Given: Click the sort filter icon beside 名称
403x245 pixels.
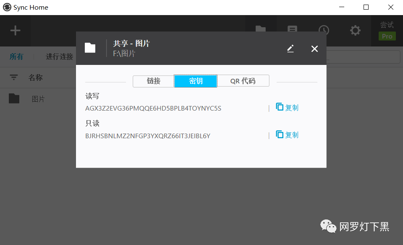Looking at the screenshot, I should coord(13,77).
